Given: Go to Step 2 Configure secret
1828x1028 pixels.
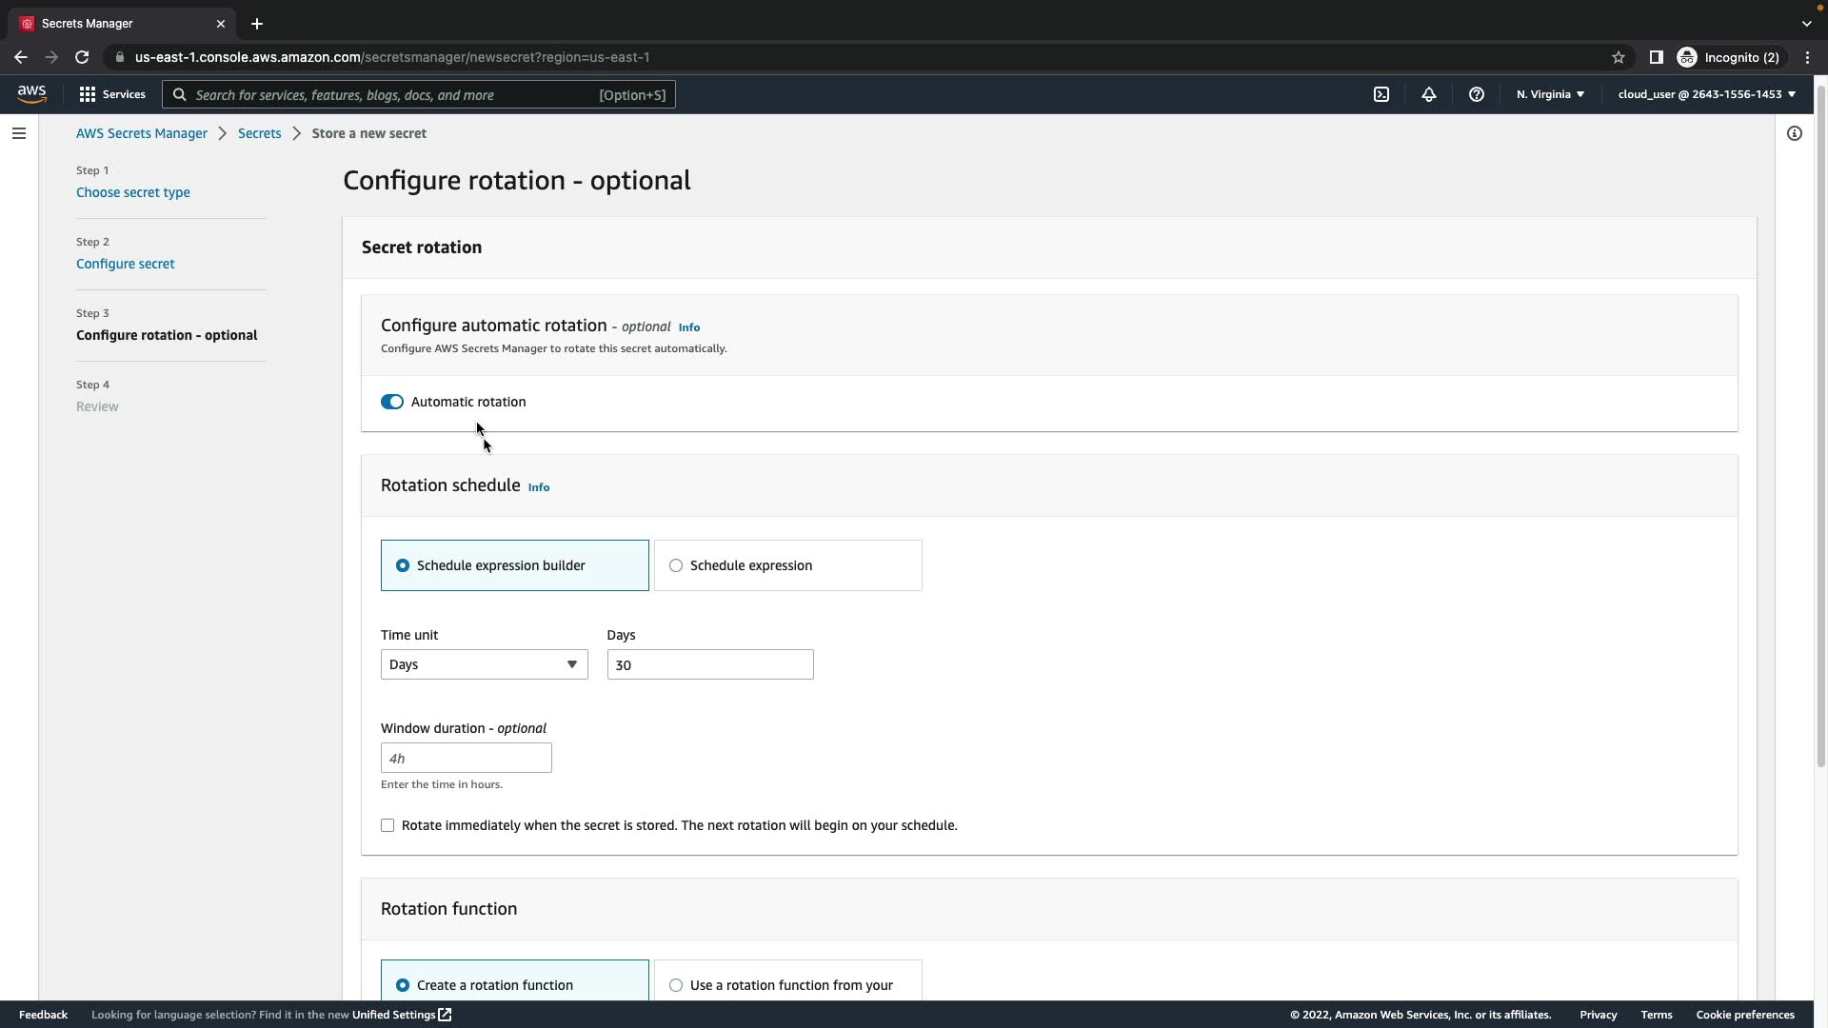Looking at the screenshot, I should [126, 264].
